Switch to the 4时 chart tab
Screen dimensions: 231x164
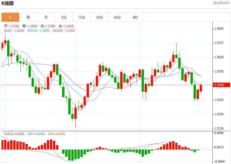pyautogui.click(x=135, y=17)
